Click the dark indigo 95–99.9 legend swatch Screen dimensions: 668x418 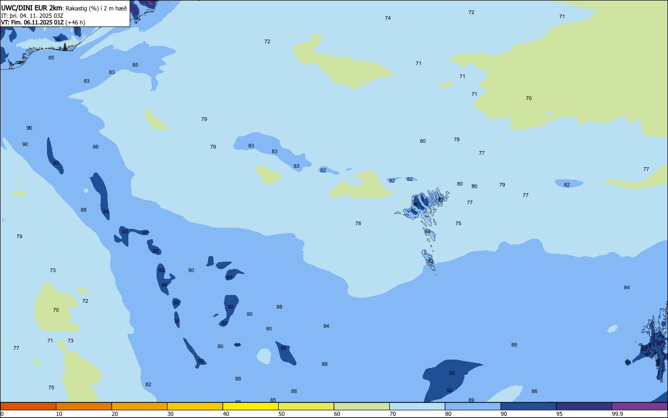[584, 406]
